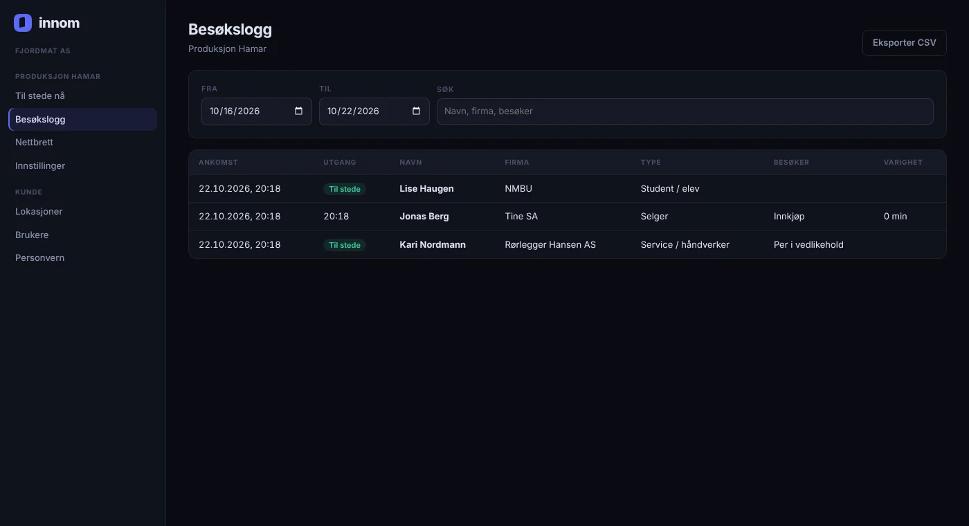Open calendar picker in Fra date field

299,111
